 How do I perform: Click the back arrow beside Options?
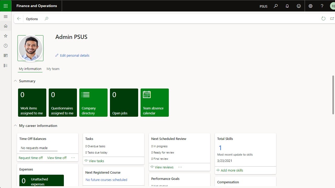click(19, 19)
